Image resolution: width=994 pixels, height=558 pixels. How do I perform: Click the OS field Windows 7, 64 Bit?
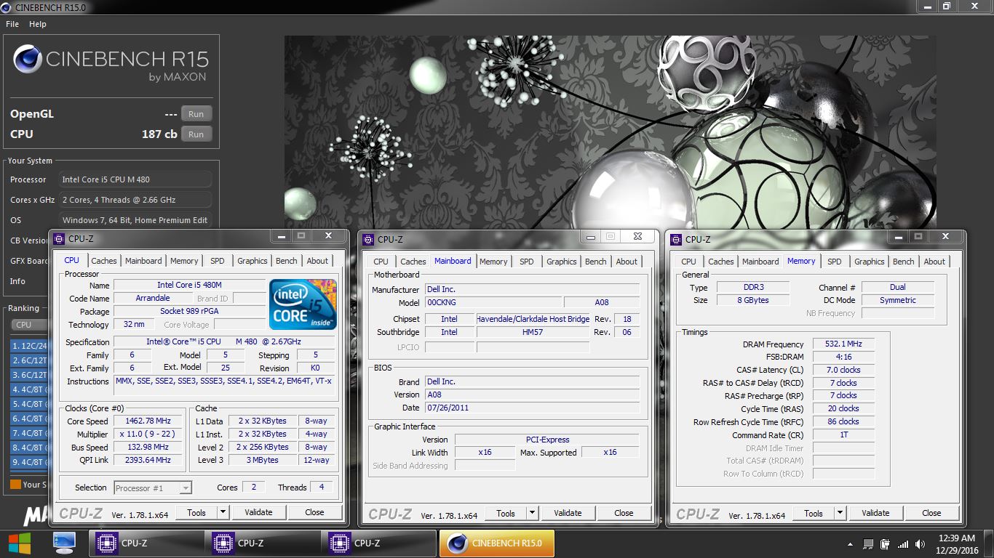135,220
